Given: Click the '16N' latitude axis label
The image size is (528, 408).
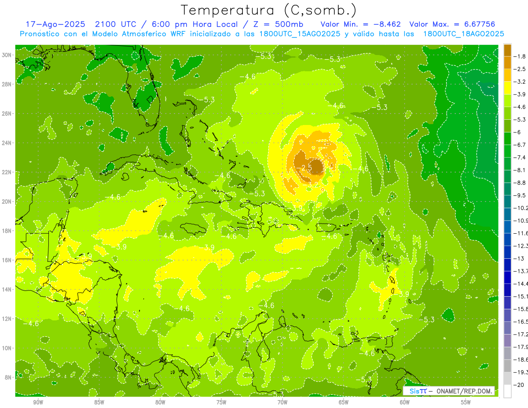Looking at the screenshot, I should pos(7,260).
